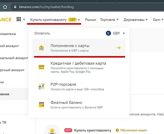
Task: Expand the GBP currency selector arrow
Action: click(x=124, y=33)
